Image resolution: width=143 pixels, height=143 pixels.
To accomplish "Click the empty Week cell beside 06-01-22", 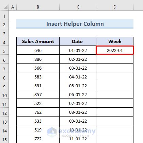I will (115, 94).
